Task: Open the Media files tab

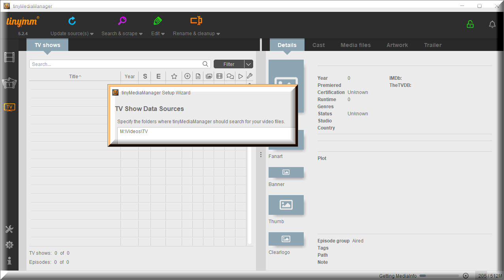Action: click(x=355, y=45)
